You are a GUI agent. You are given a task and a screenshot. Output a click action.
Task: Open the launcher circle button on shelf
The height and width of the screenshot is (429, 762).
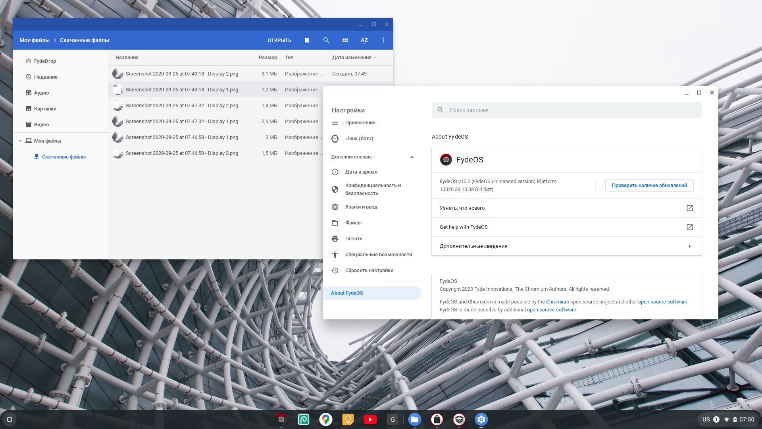10,419
